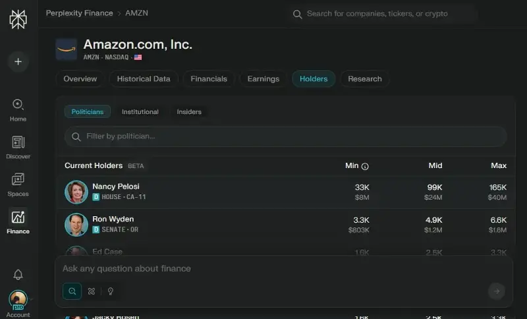527x319 pixels.
Task: Open the Discover section
Action: point(18,148)
